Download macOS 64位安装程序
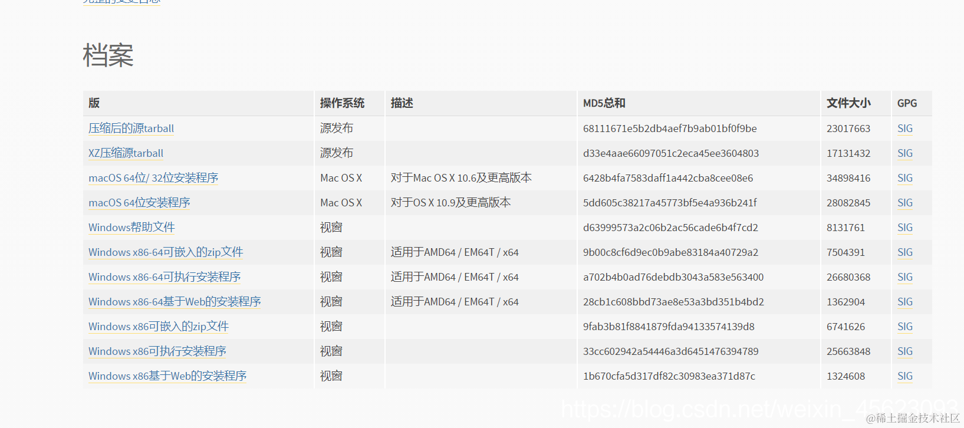The image size is (964, 428). (139, 203)
